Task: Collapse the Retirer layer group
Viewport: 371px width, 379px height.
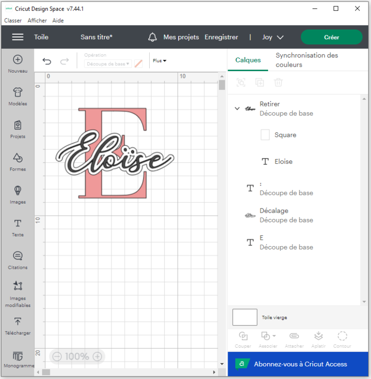Action: [x=237, y=108]
